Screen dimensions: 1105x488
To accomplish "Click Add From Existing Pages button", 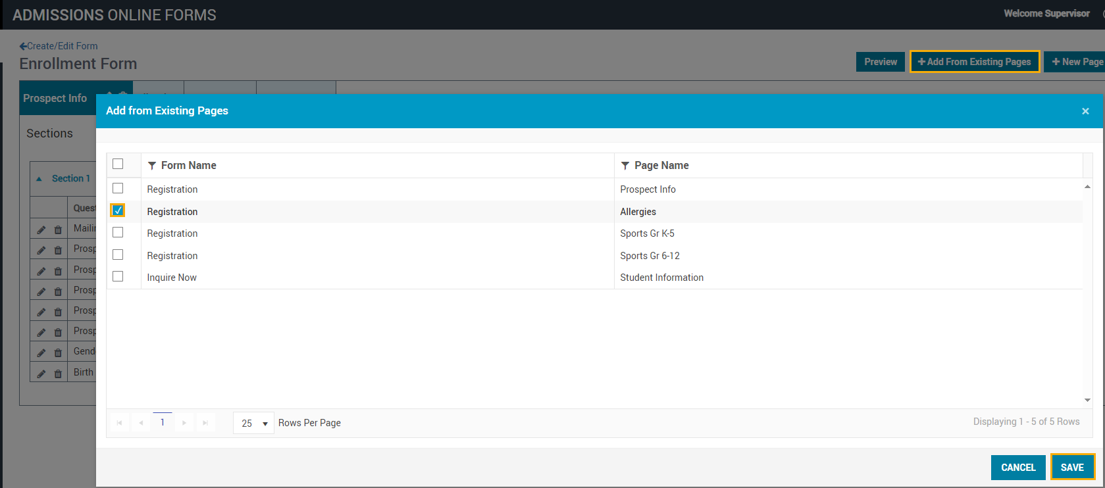I will 975,62.
